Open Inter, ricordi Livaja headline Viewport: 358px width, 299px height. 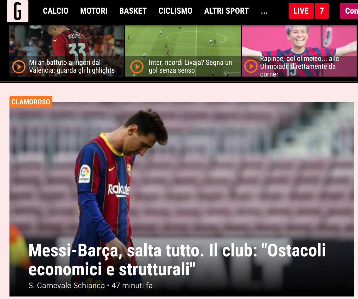190,66
